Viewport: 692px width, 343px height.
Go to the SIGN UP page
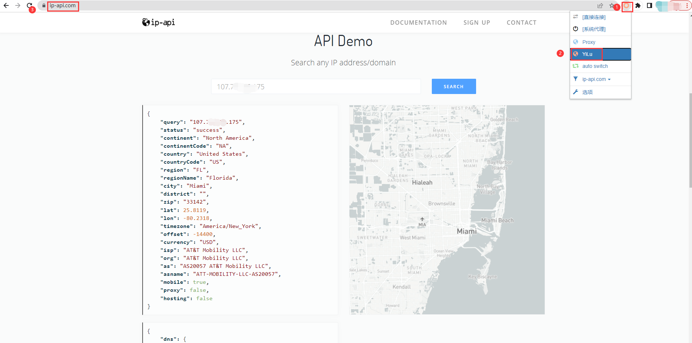point(477,23)
